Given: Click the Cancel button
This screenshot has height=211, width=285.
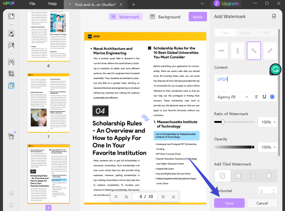Looking at the screenshot, I should (x=262, y=203).
